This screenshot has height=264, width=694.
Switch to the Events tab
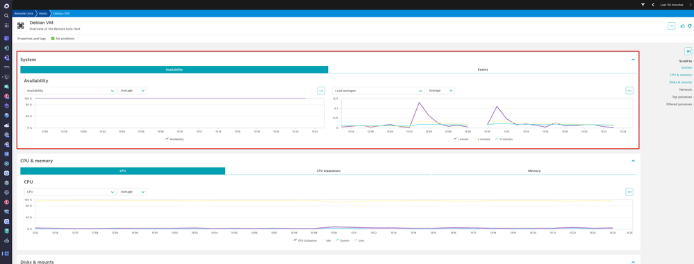click(x=483, y=70)
